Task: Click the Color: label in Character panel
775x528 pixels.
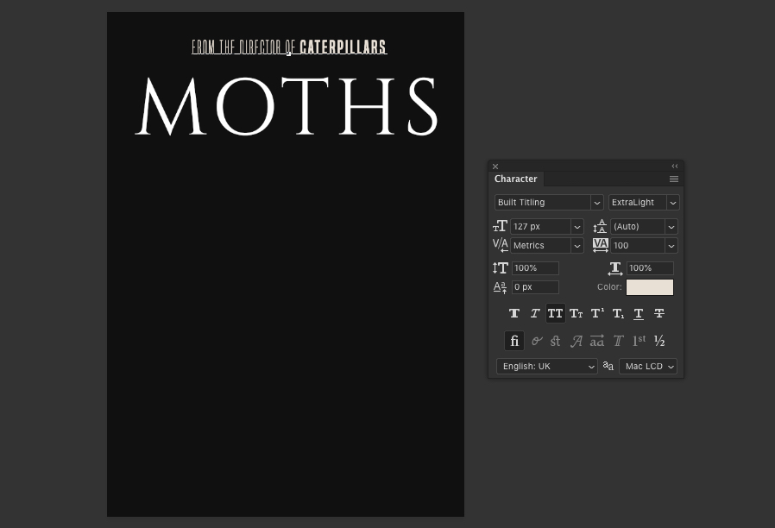Action: click(609, 287)
